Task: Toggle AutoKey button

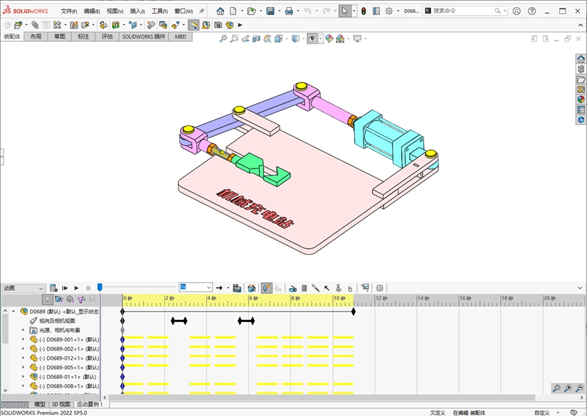Action: 267,288
